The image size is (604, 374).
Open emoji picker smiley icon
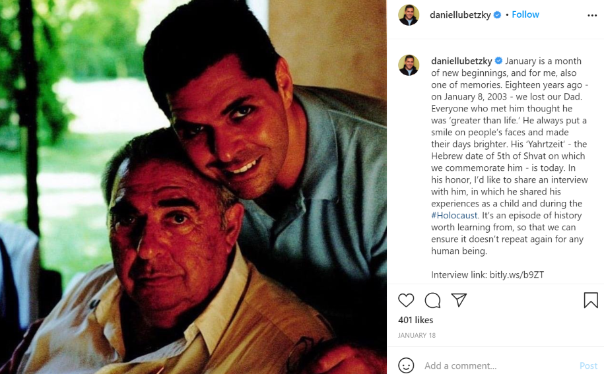406,365
